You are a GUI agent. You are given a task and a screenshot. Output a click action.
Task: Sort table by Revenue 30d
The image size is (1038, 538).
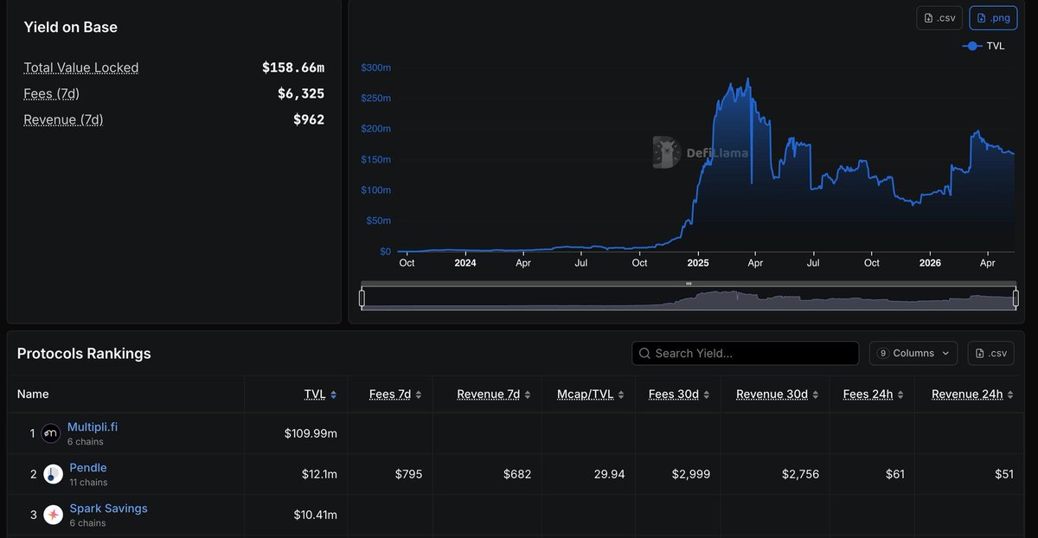(x=778, y=394)
